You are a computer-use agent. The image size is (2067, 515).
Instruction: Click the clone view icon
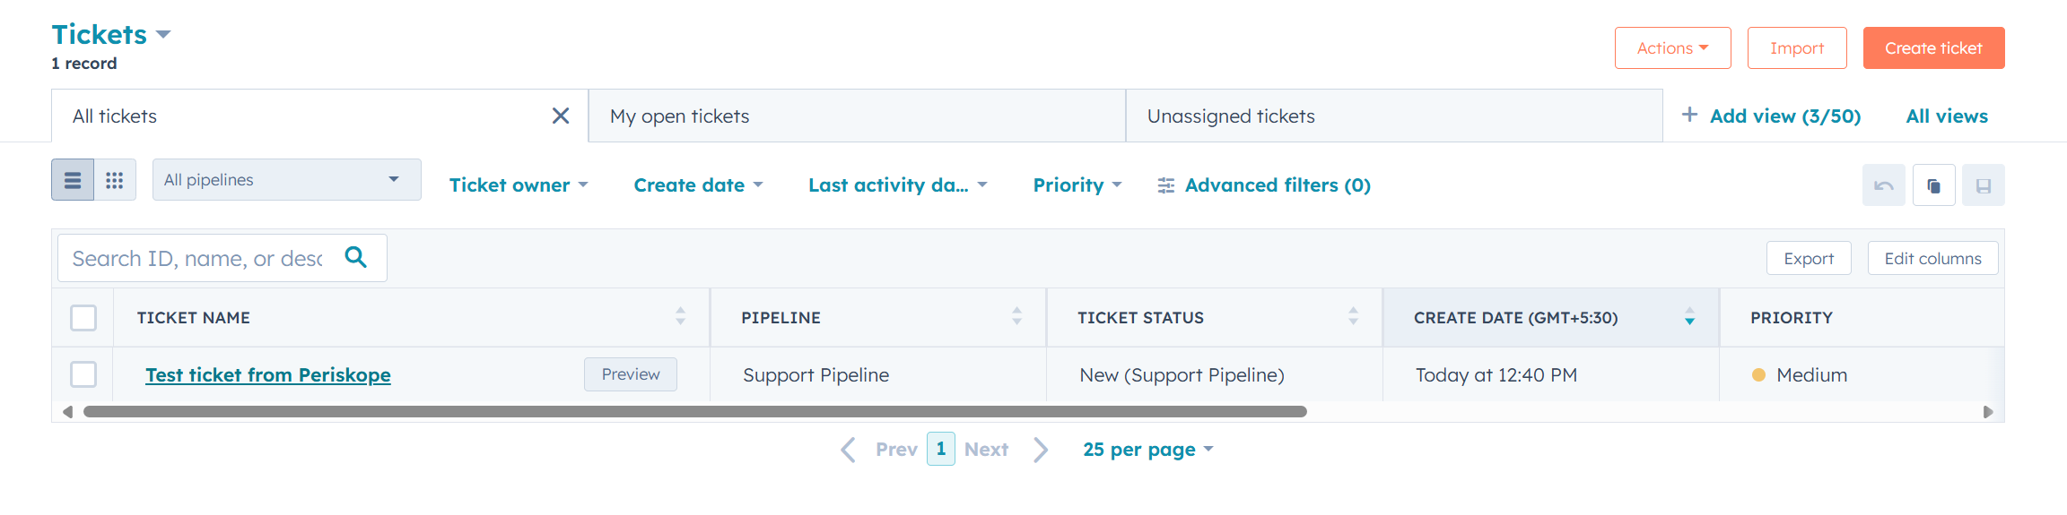1933,185
